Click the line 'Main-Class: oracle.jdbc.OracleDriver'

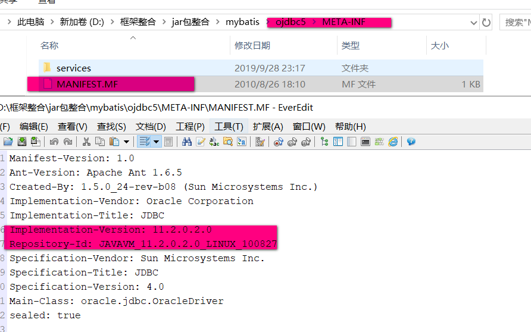117,301
